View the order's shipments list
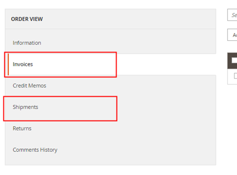The image size is (237, 175). point(25,107)
